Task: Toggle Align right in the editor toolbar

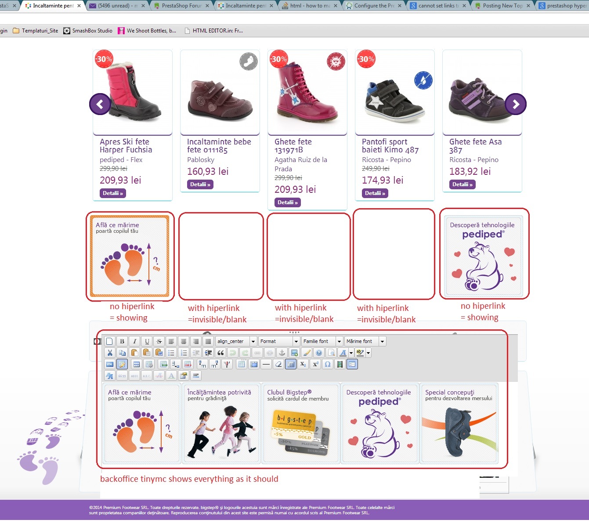Action: pos(196,341)
